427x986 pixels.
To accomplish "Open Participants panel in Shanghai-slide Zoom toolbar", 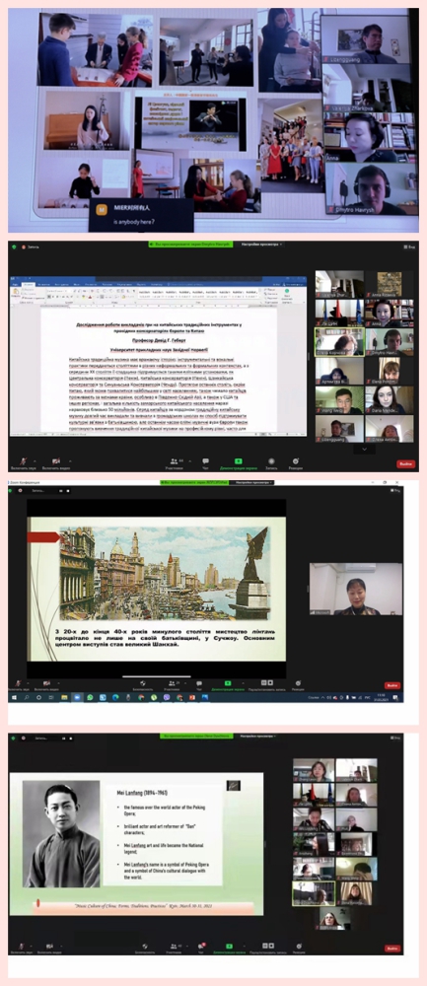I will (x=172, y=683).
